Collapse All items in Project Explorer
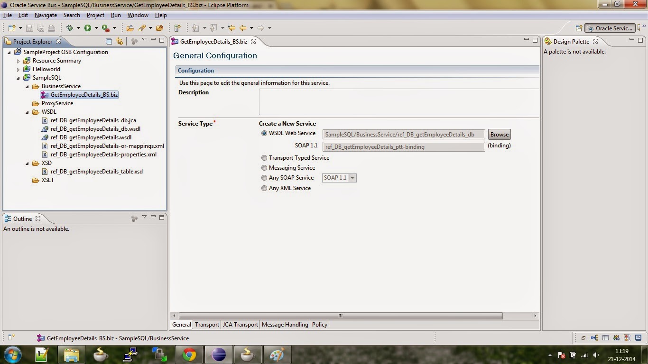This screenshot has width=648, height=364. pos(108,42)
